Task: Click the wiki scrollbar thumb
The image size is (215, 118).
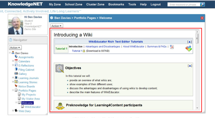Action: 197,38
